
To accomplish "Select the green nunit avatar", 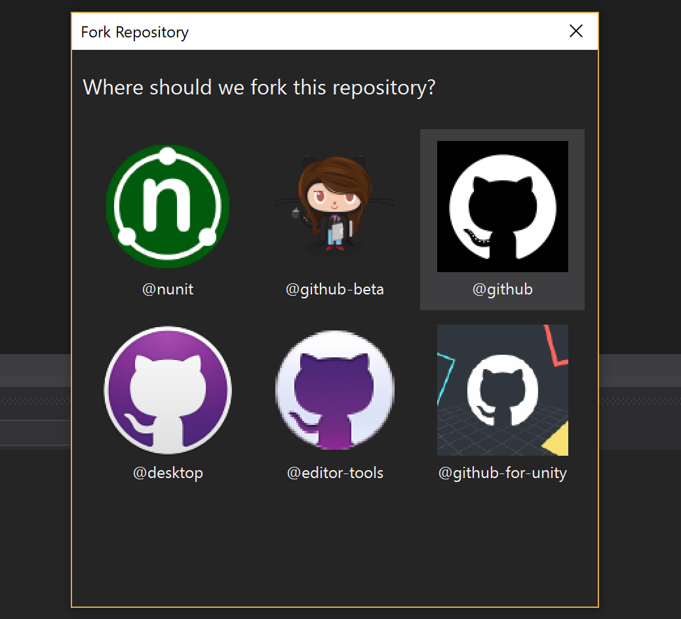I will click(x=168, y=207).
